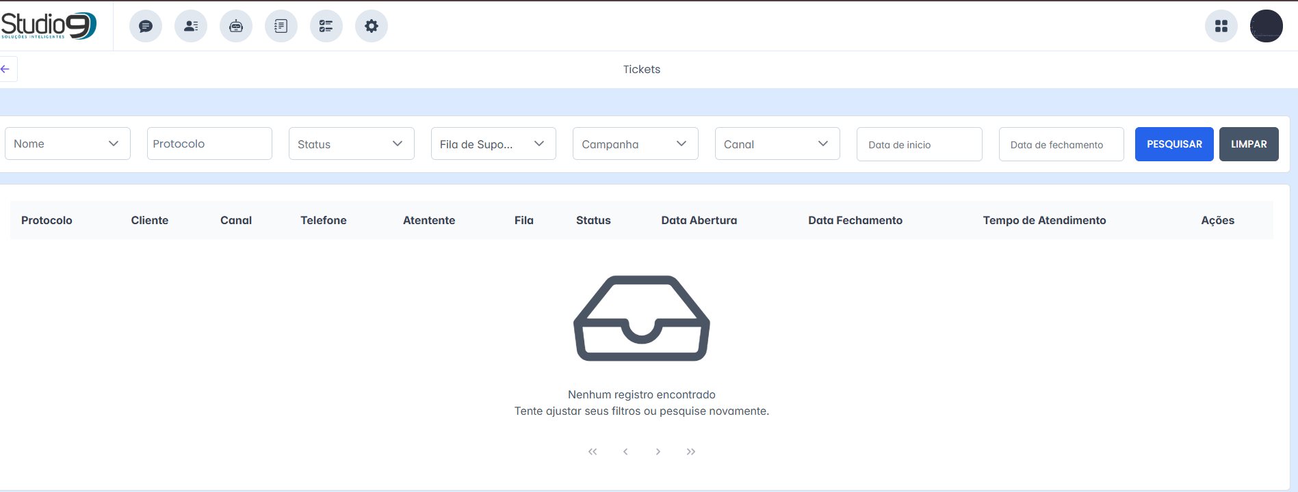Expand the Nome dropdown
The width and height of the screenshot is (1298, 492).
(67, 143)
